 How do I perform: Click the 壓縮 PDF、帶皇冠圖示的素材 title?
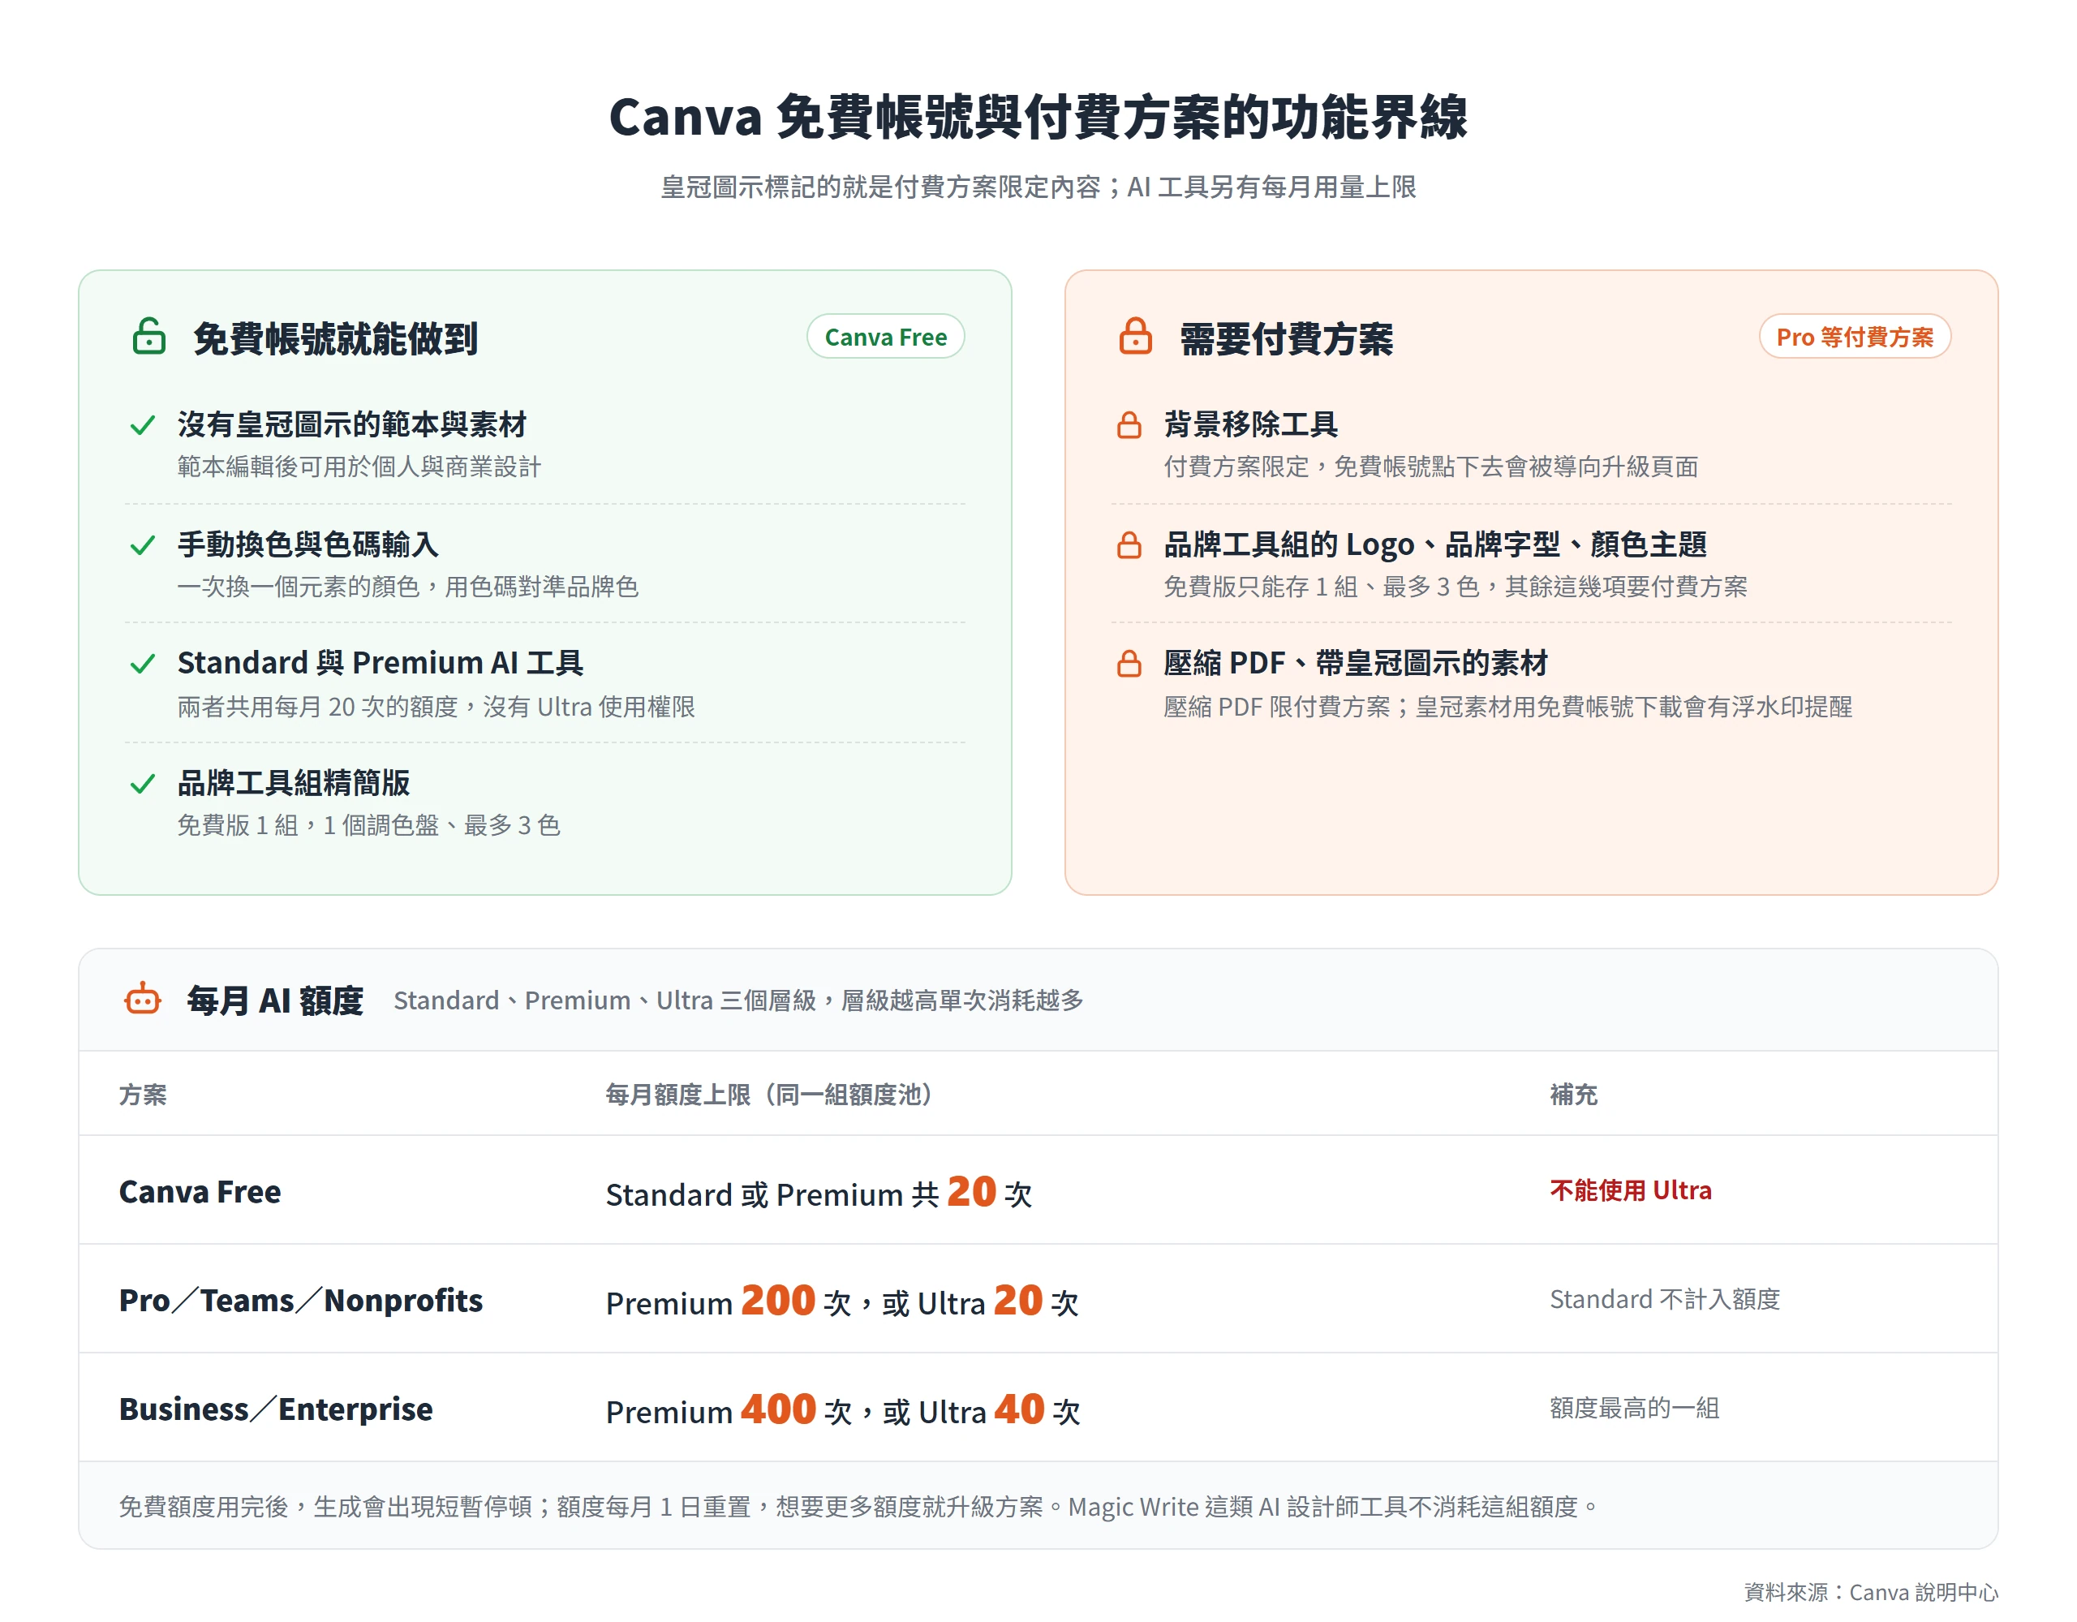point(1357,663)
